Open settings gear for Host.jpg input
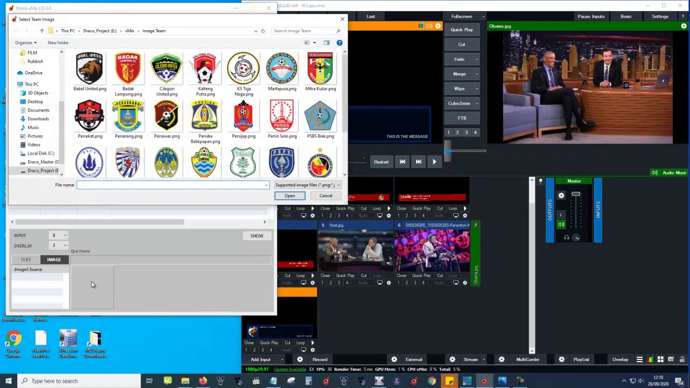This screenshot has width=690, height=388. click(389, 282)
